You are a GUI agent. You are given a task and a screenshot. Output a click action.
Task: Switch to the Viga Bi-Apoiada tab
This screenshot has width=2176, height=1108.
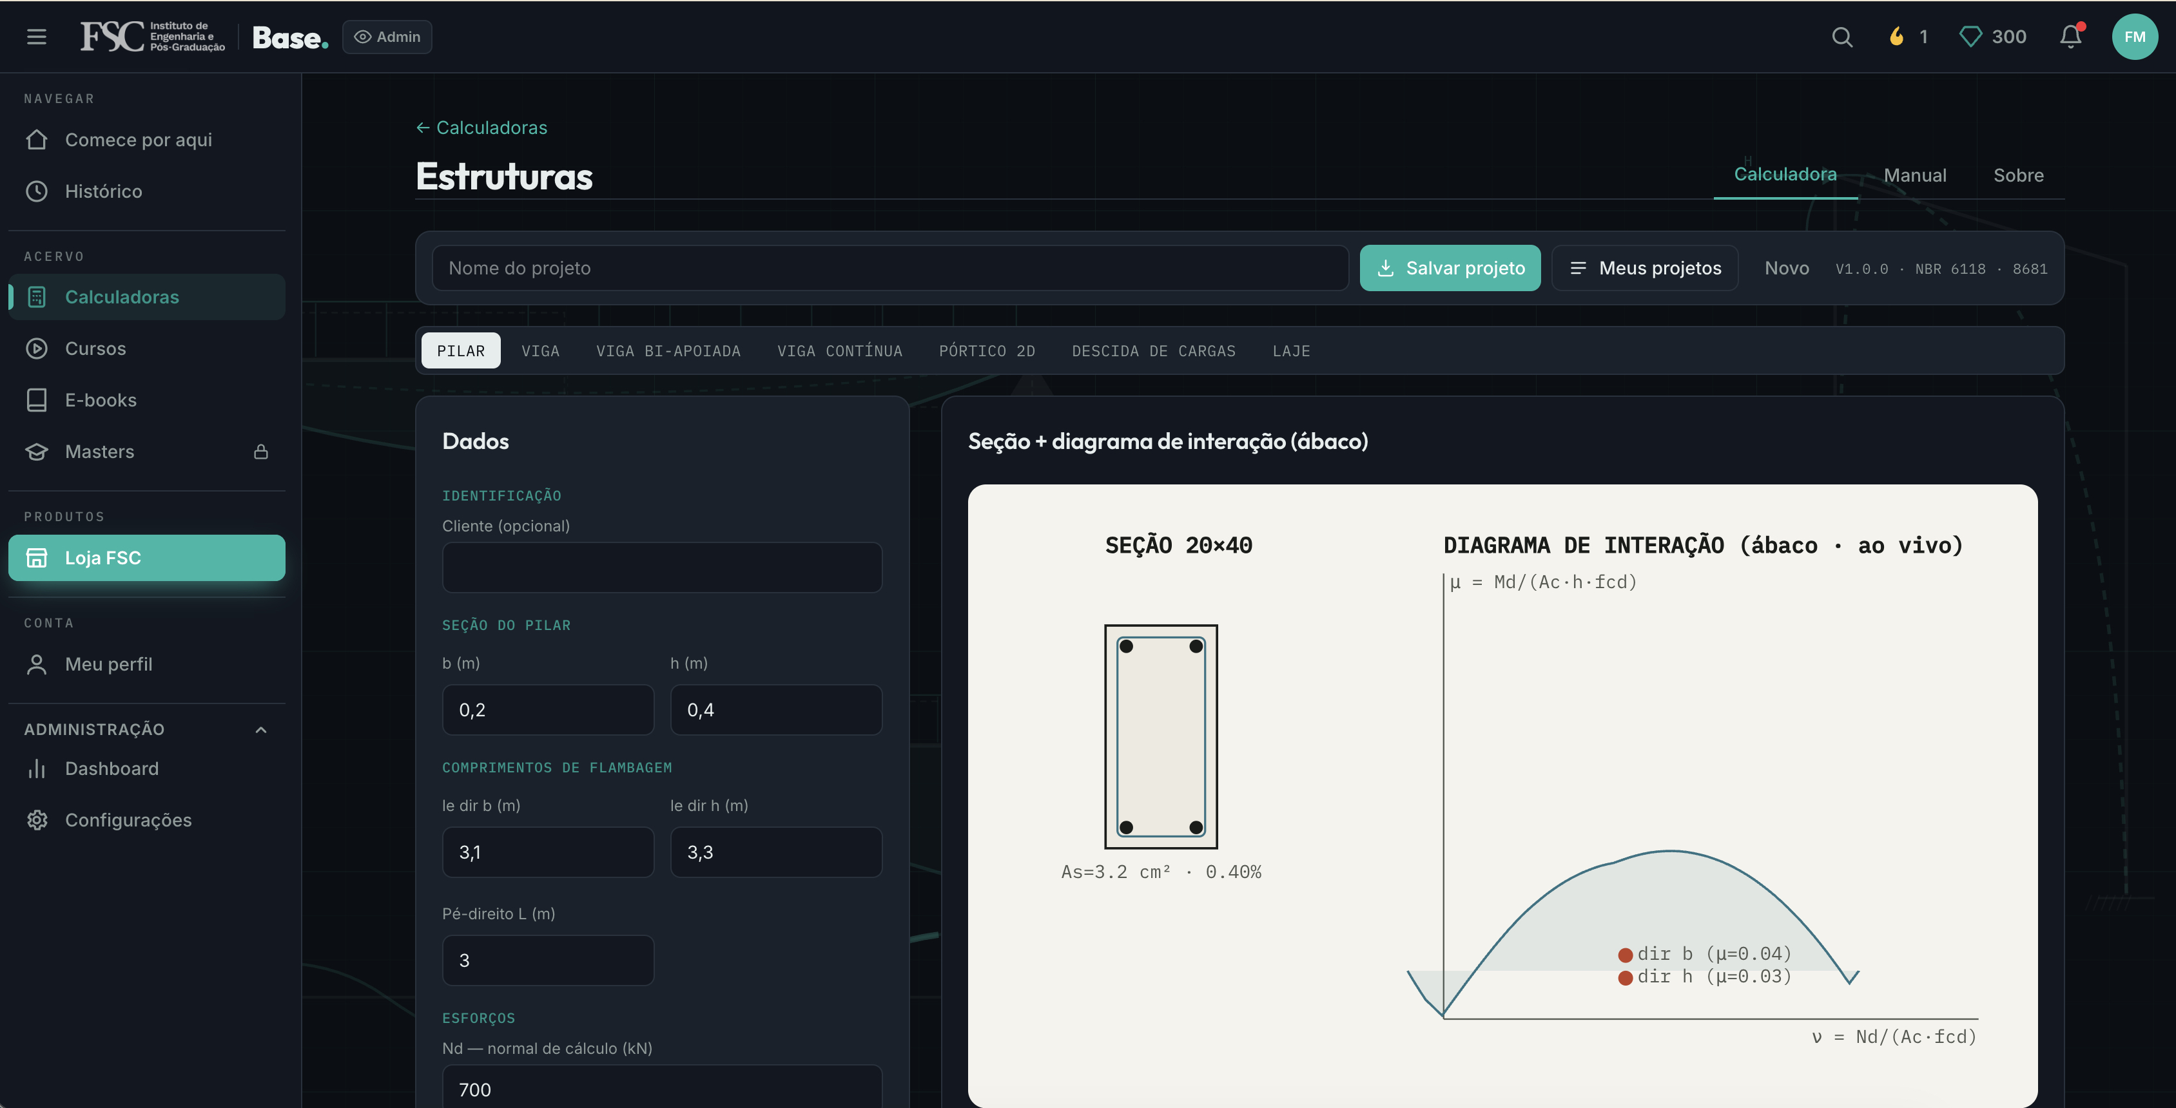pos(668,350)
